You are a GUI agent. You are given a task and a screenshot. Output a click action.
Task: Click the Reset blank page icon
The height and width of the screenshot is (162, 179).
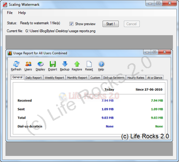click(89, 64)
